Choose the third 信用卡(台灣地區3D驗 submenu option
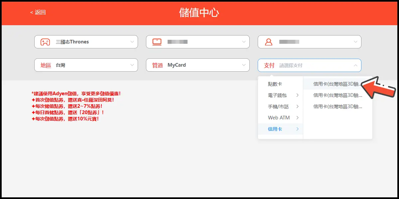 [337, 107]
